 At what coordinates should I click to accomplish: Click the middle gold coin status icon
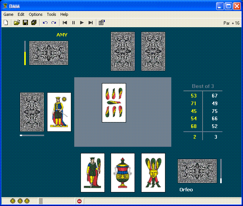[x=20, y=201]
